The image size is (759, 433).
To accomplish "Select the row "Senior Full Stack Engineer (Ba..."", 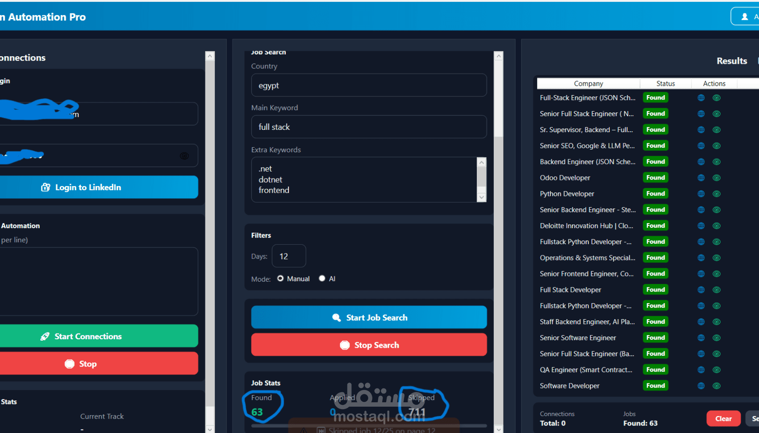I will tap(647, 354).
